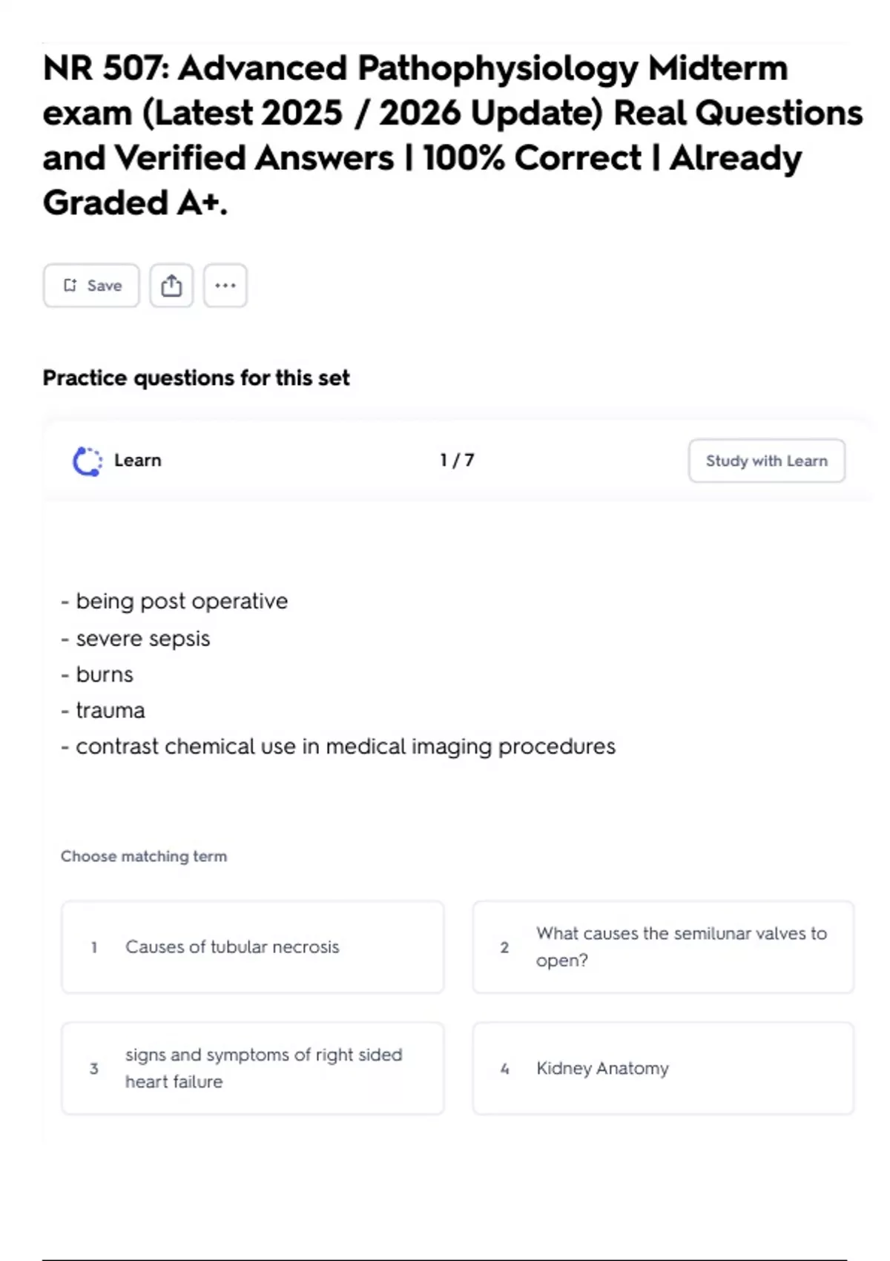Click the 1 / 7 question counter
The width and height of the screenshot is (890, 1261).
coord(457,461)
